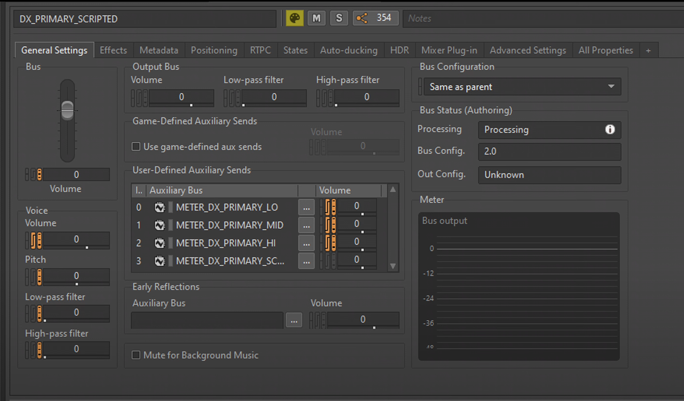Click the METER_DX_PRIMARY_LO bus icon
This screenshot has height=401, width=684.
[x=159, y=207]
